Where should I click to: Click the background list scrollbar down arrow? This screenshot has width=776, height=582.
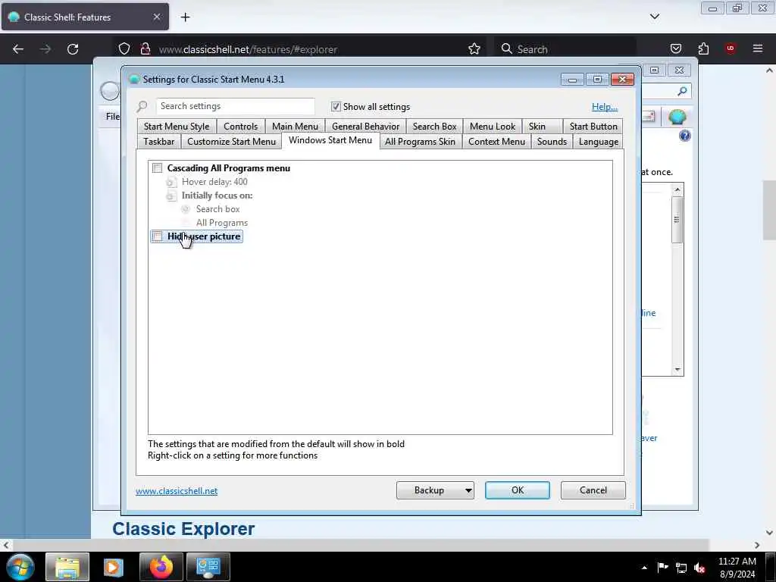pyautogui.click(x=677, y=370)
